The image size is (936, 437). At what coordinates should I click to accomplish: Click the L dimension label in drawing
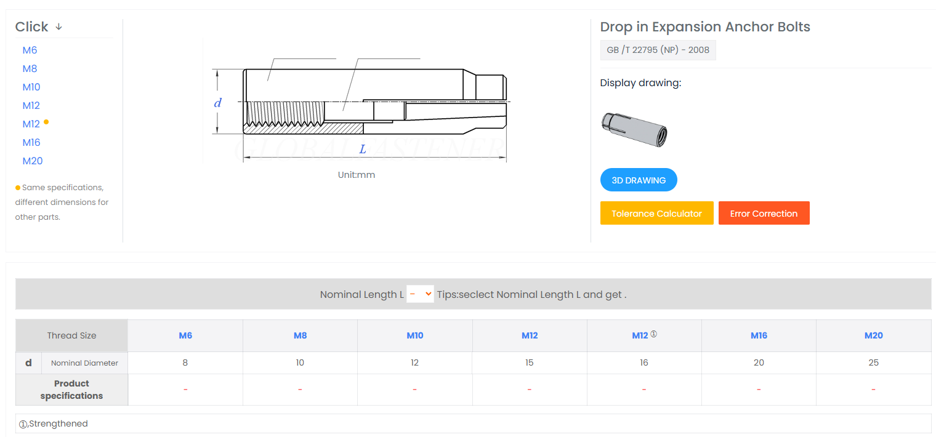click(363, 149)
